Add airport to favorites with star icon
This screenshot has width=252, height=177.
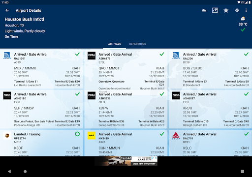226,10
